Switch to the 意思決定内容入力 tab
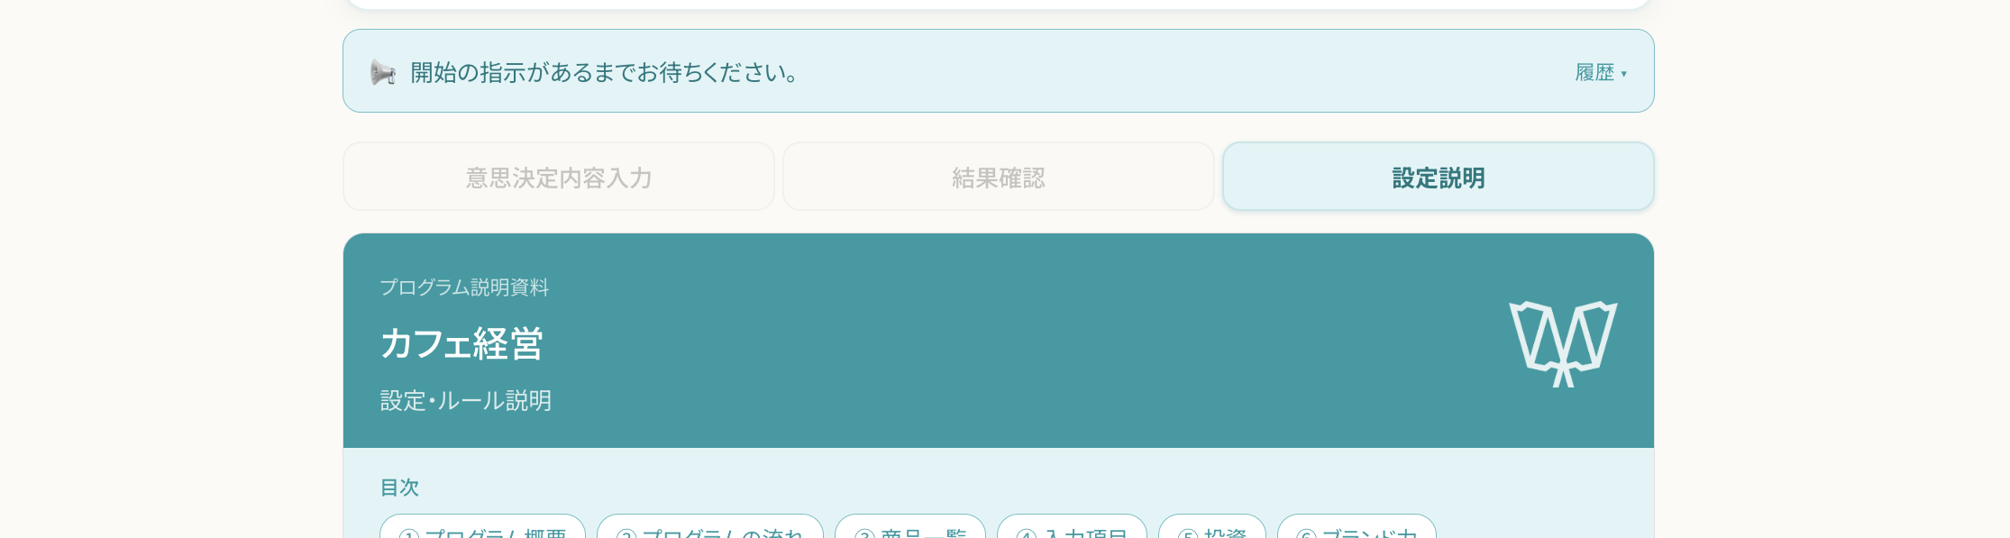 (x=559, y=177)
